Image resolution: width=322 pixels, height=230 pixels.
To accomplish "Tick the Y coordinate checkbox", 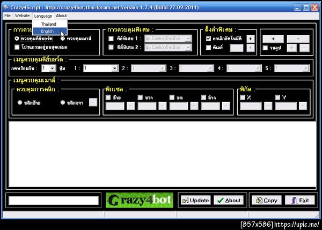I will [277, 97].
